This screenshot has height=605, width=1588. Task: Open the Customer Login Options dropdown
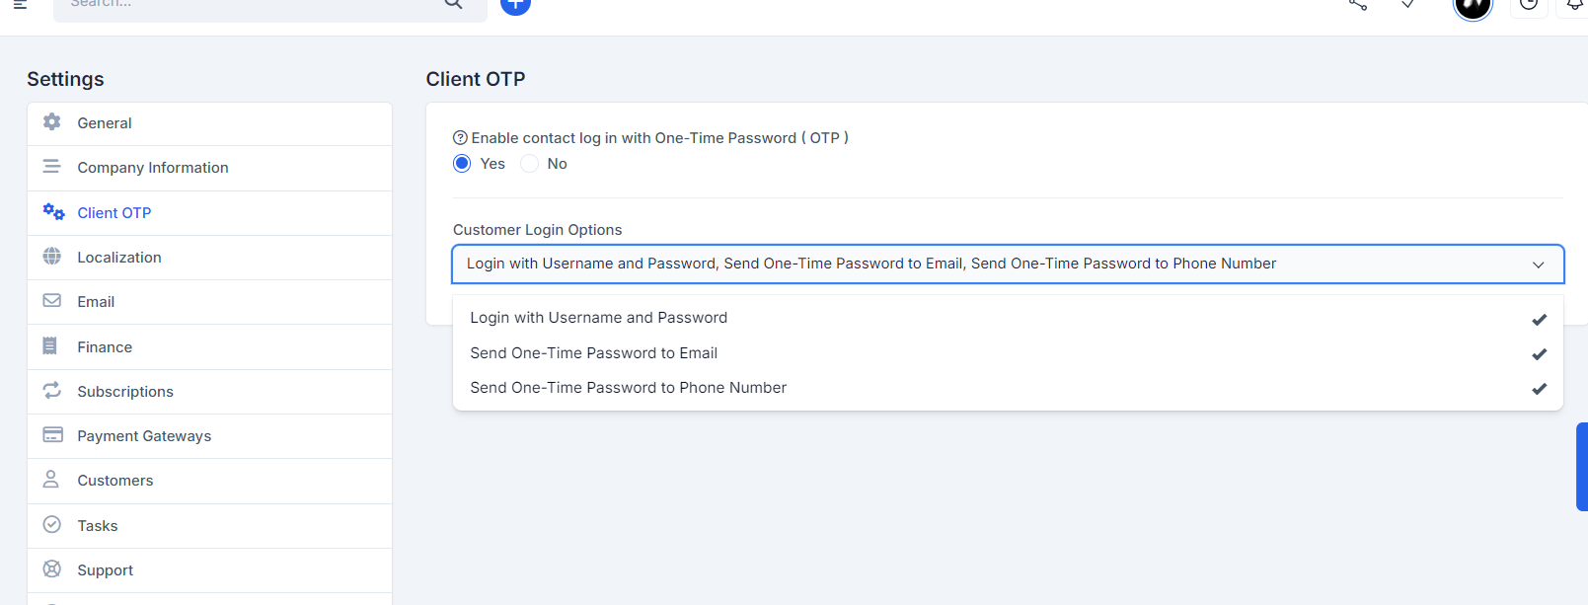[1538, 265]
